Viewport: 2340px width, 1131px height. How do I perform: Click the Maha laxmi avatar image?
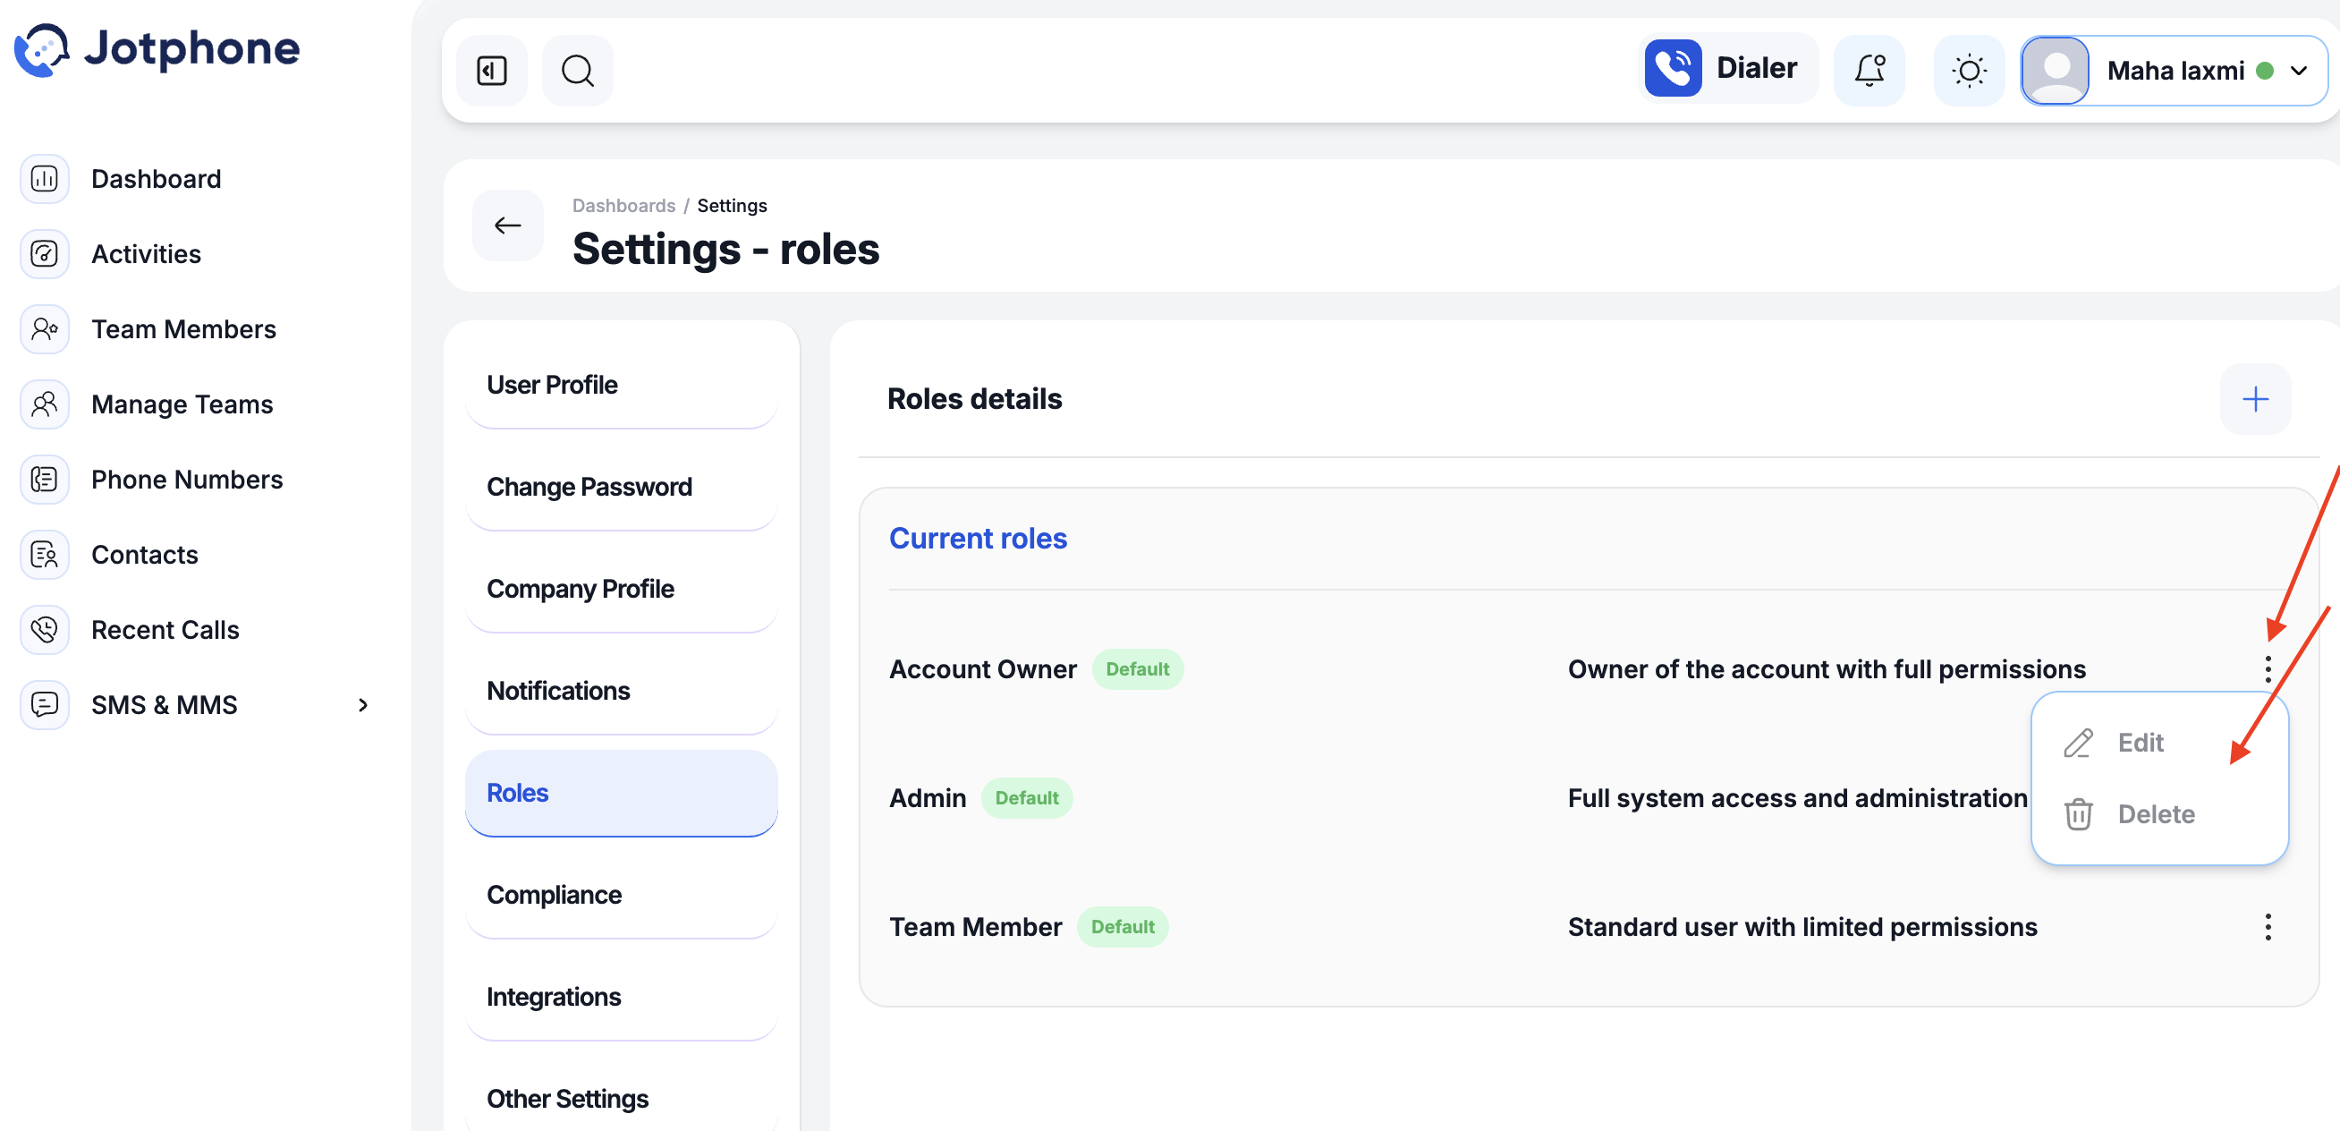click(x=2056, y=71)
